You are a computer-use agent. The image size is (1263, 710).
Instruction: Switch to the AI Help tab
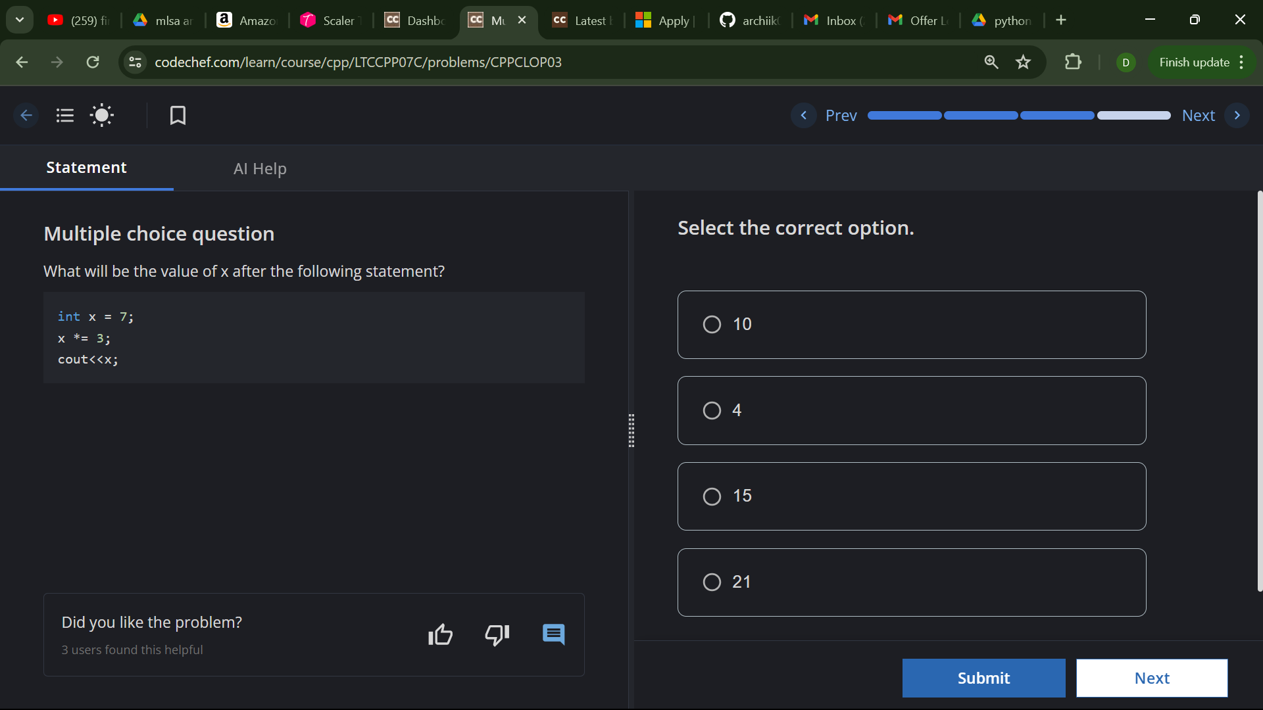[x=260, y=169]
